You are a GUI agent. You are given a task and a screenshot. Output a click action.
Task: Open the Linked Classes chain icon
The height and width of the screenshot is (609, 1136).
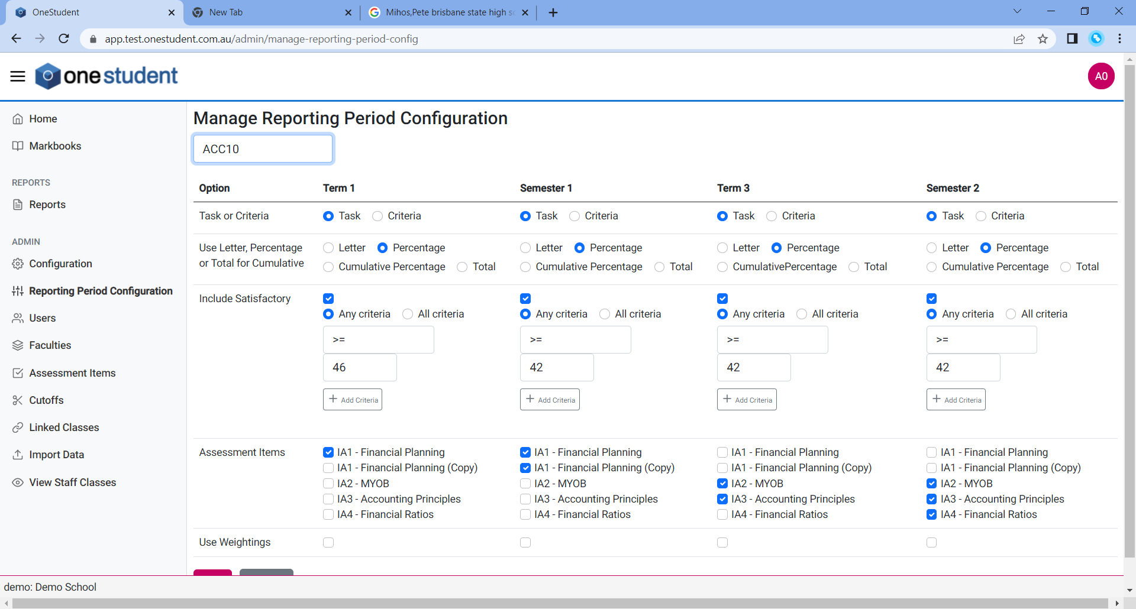pyautogui.click(x=18, y=427)
